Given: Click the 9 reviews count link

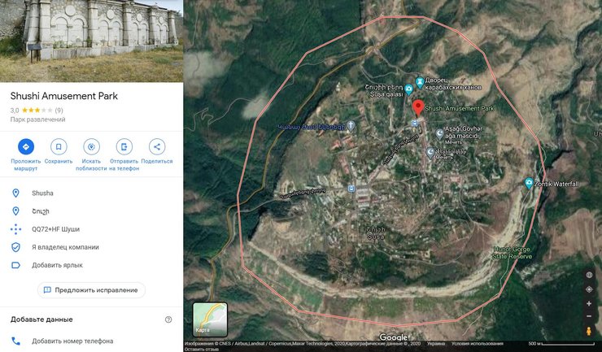Looking at the screenshot, I should point(59,110).
